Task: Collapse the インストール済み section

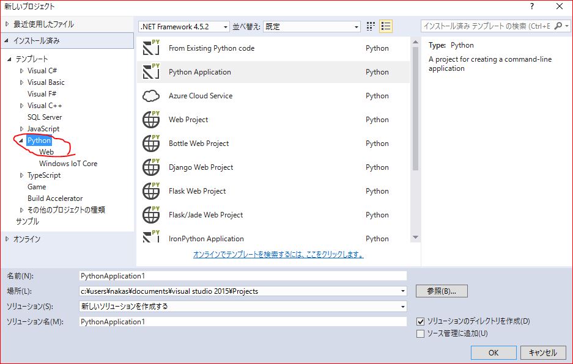Action: 7,40
